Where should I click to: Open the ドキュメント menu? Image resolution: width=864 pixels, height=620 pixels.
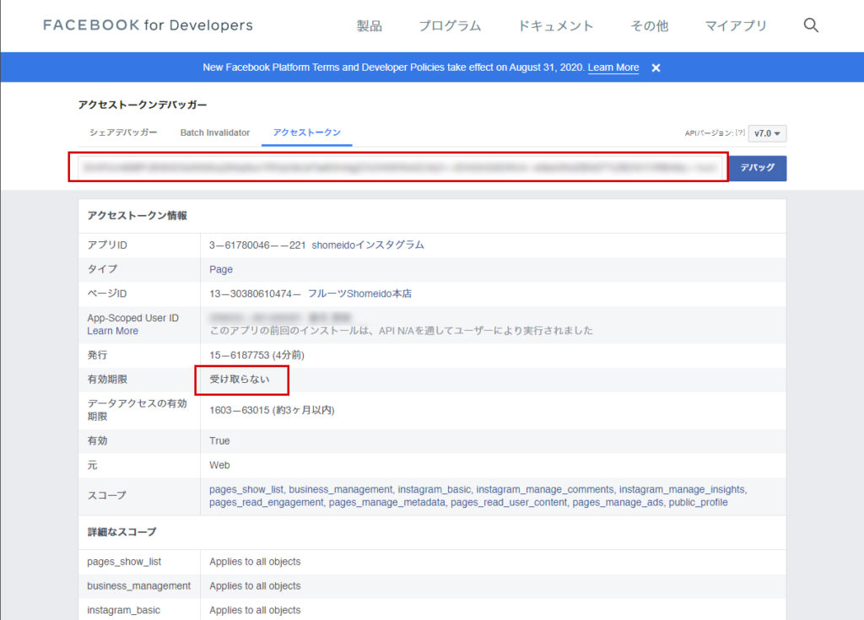pyautogui.click(x=556, y=26)
